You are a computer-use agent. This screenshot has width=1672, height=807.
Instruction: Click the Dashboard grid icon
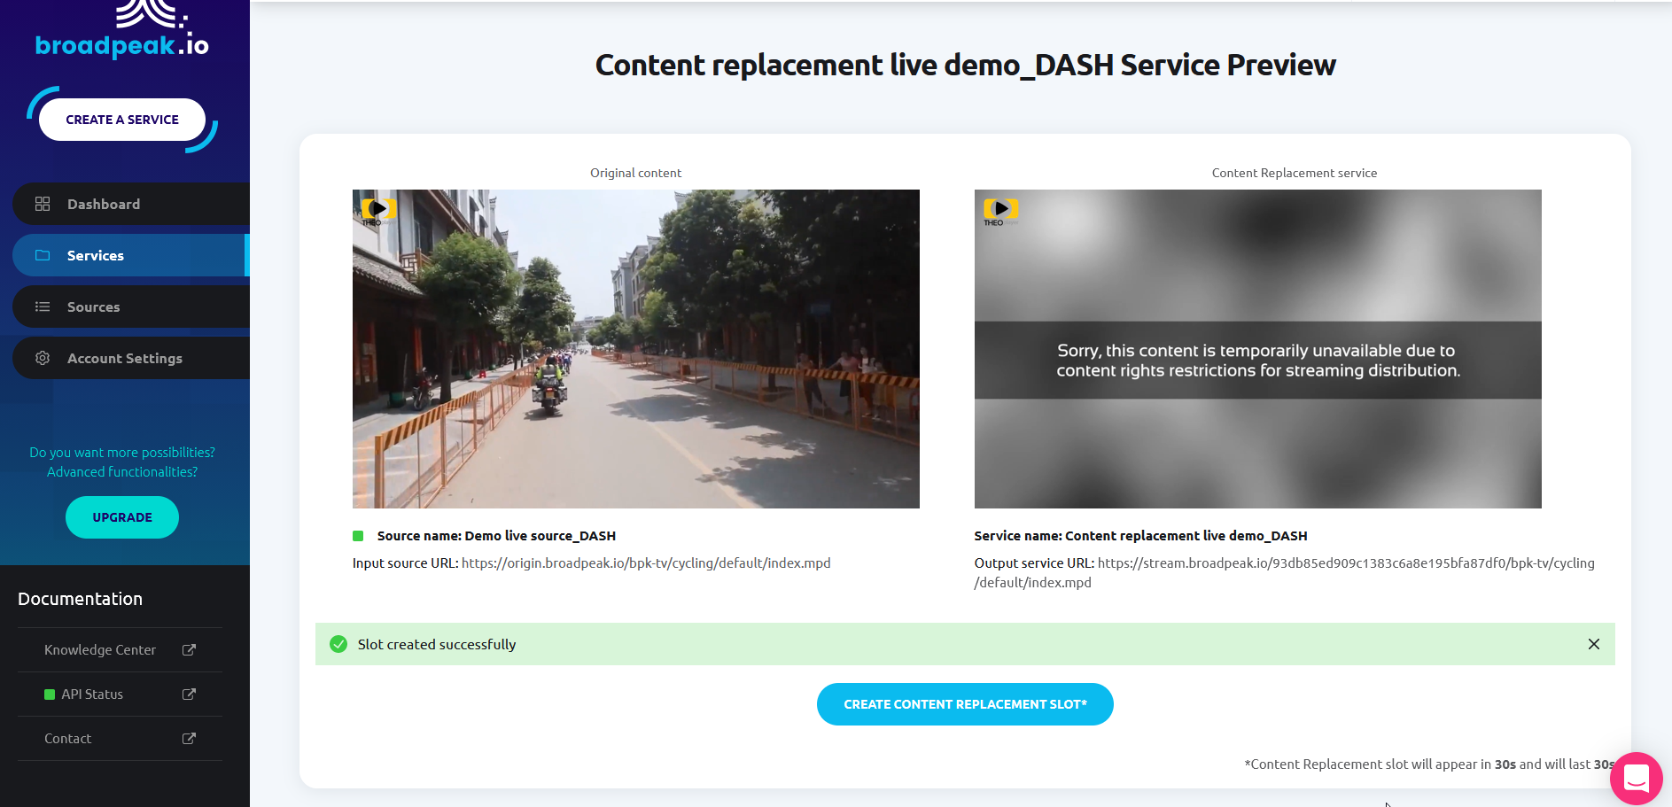click(x=43, y=204)
